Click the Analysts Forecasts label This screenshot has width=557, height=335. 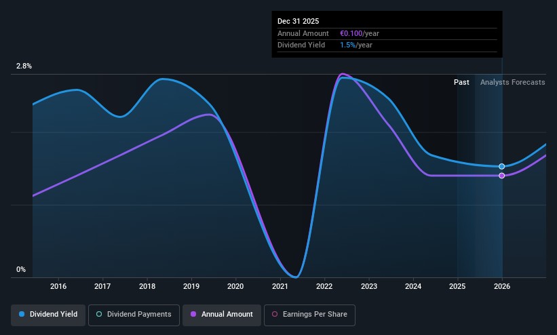click(x=512, y=82)
